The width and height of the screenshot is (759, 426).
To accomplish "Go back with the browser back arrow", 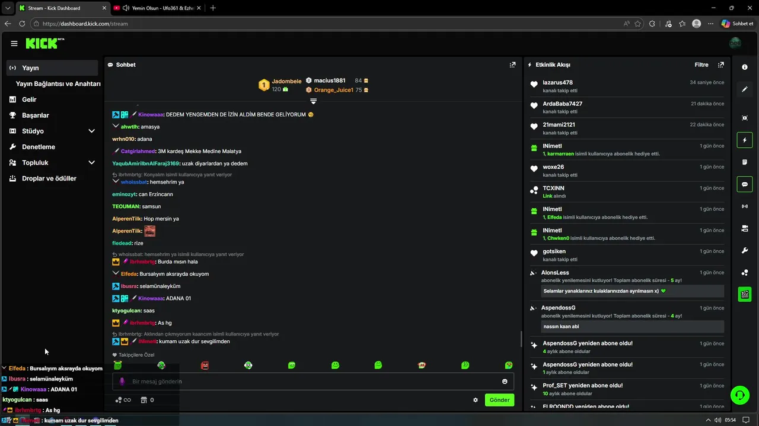I will click(x=8, y=24).
